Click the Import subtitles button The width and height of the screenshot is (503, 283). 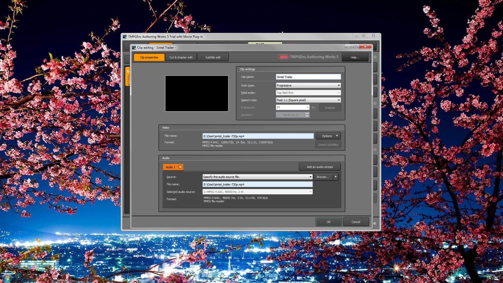click(328, 145)
